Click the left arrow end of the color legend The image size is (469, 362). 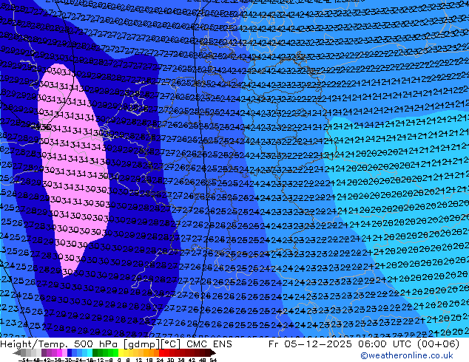tap(17, 353)
